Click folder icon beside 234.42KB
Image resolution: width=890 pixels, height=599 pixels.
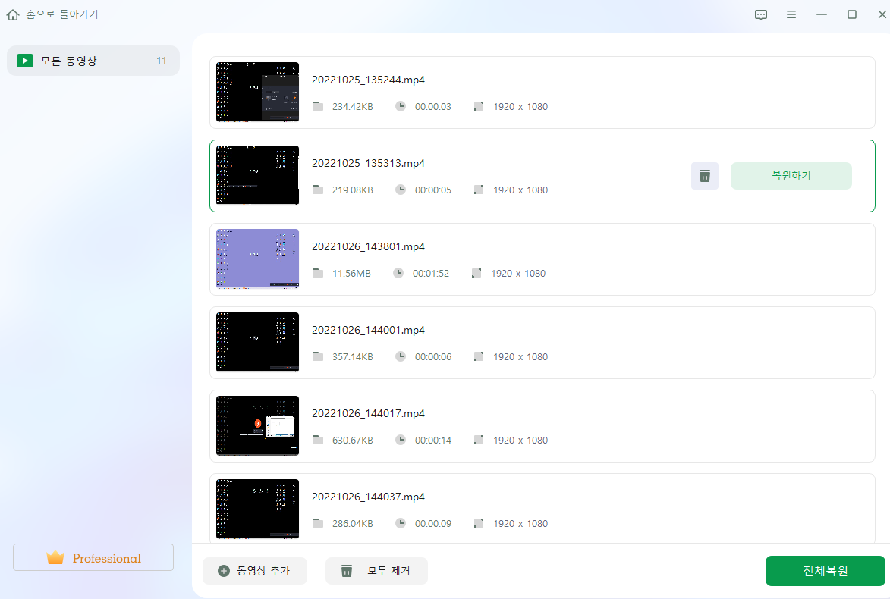click(318, 106)
